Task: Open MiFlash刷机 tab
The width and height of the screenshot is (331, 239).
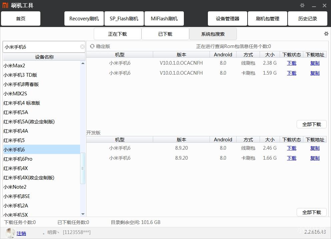Action: pyautogui.click(x=164, y=19)
